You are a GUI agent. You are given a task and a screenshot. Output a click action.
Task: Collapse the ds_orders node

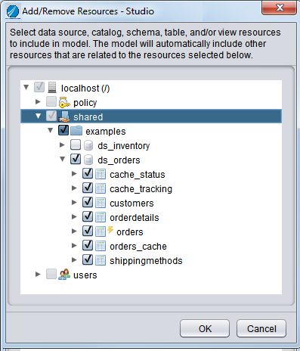coord(63,160)
